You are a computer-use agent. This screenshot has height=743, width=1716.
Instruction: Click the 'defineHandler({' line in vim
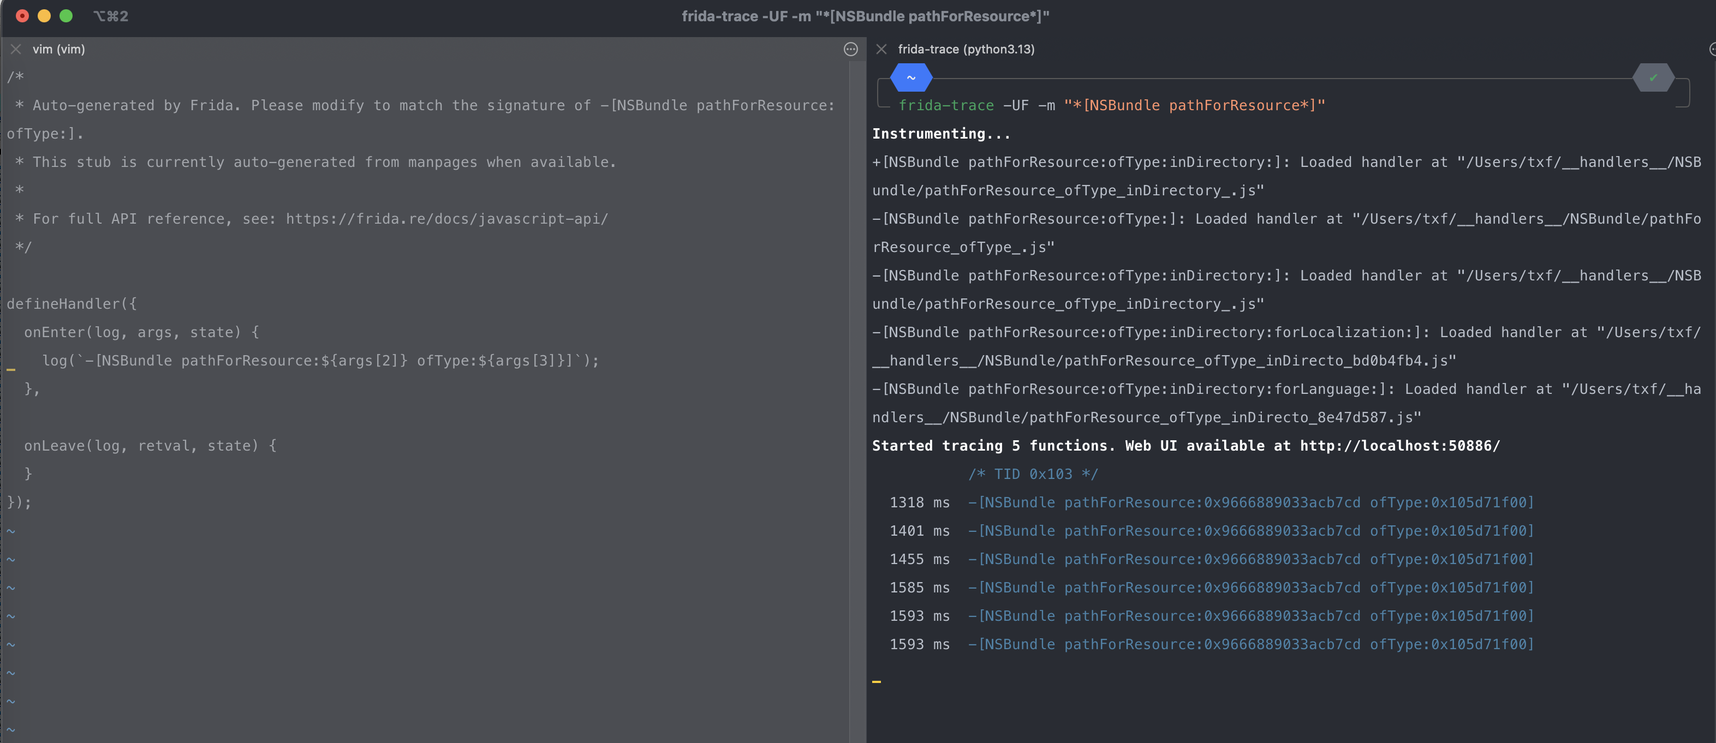point(72,304)
